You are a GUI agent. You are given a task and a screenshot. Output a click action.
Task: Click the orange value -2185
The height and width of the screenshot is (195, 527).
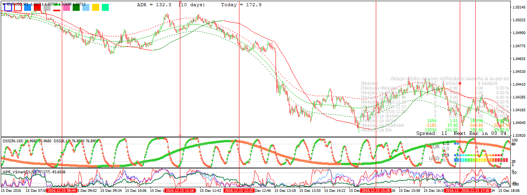pyautogui.click(x=430, y=125)
